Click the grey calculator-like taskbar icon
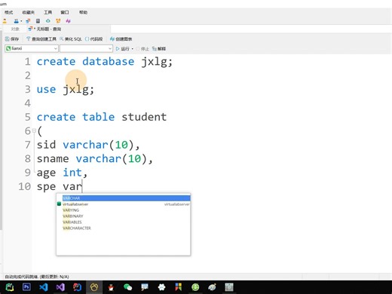392x294 pixels. tap(229, 287)
